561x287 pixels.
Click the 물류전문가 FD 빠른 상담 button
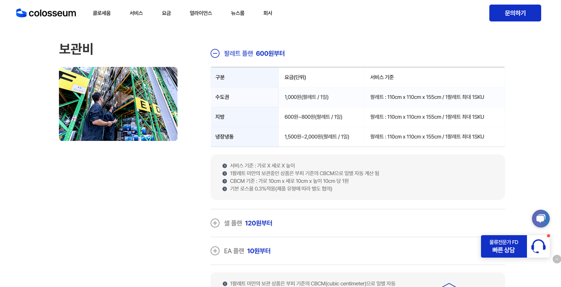503,246
